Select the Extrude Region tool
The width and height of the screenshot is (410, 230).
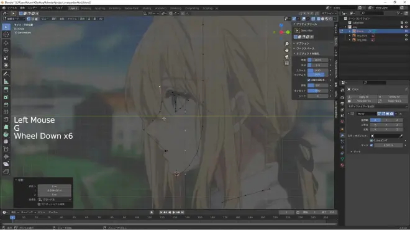(6, 90)
